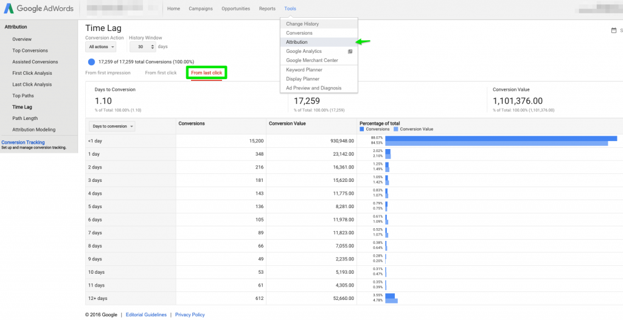Screen dimensions: 623x320
Task: Select the From last click tab
Action: [x=207, y=73]
